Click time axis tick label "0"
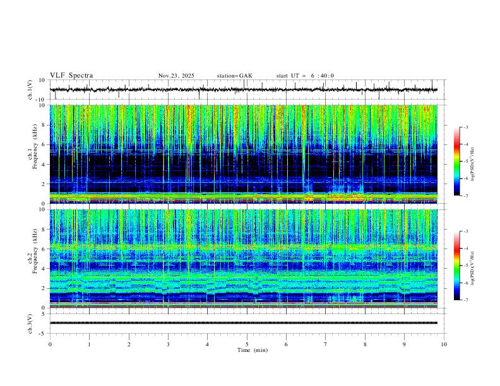This screenshot has height=386, width=500. [50, 344]
